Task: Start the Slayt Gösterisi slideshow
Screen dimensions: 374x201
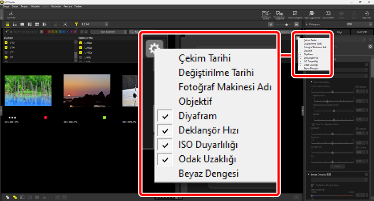Action: [x=328, y=14]
